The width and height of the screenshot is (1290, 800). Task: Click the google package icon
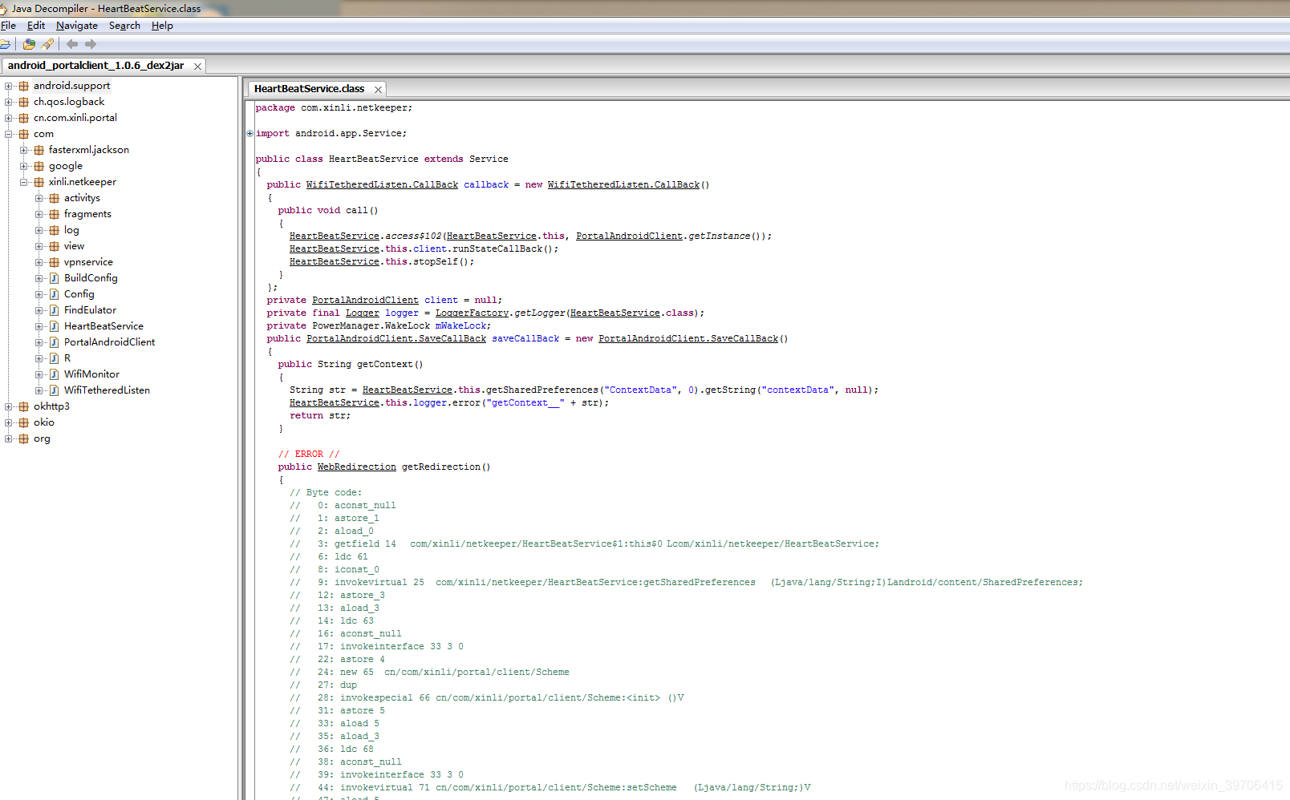coord(39,166)
